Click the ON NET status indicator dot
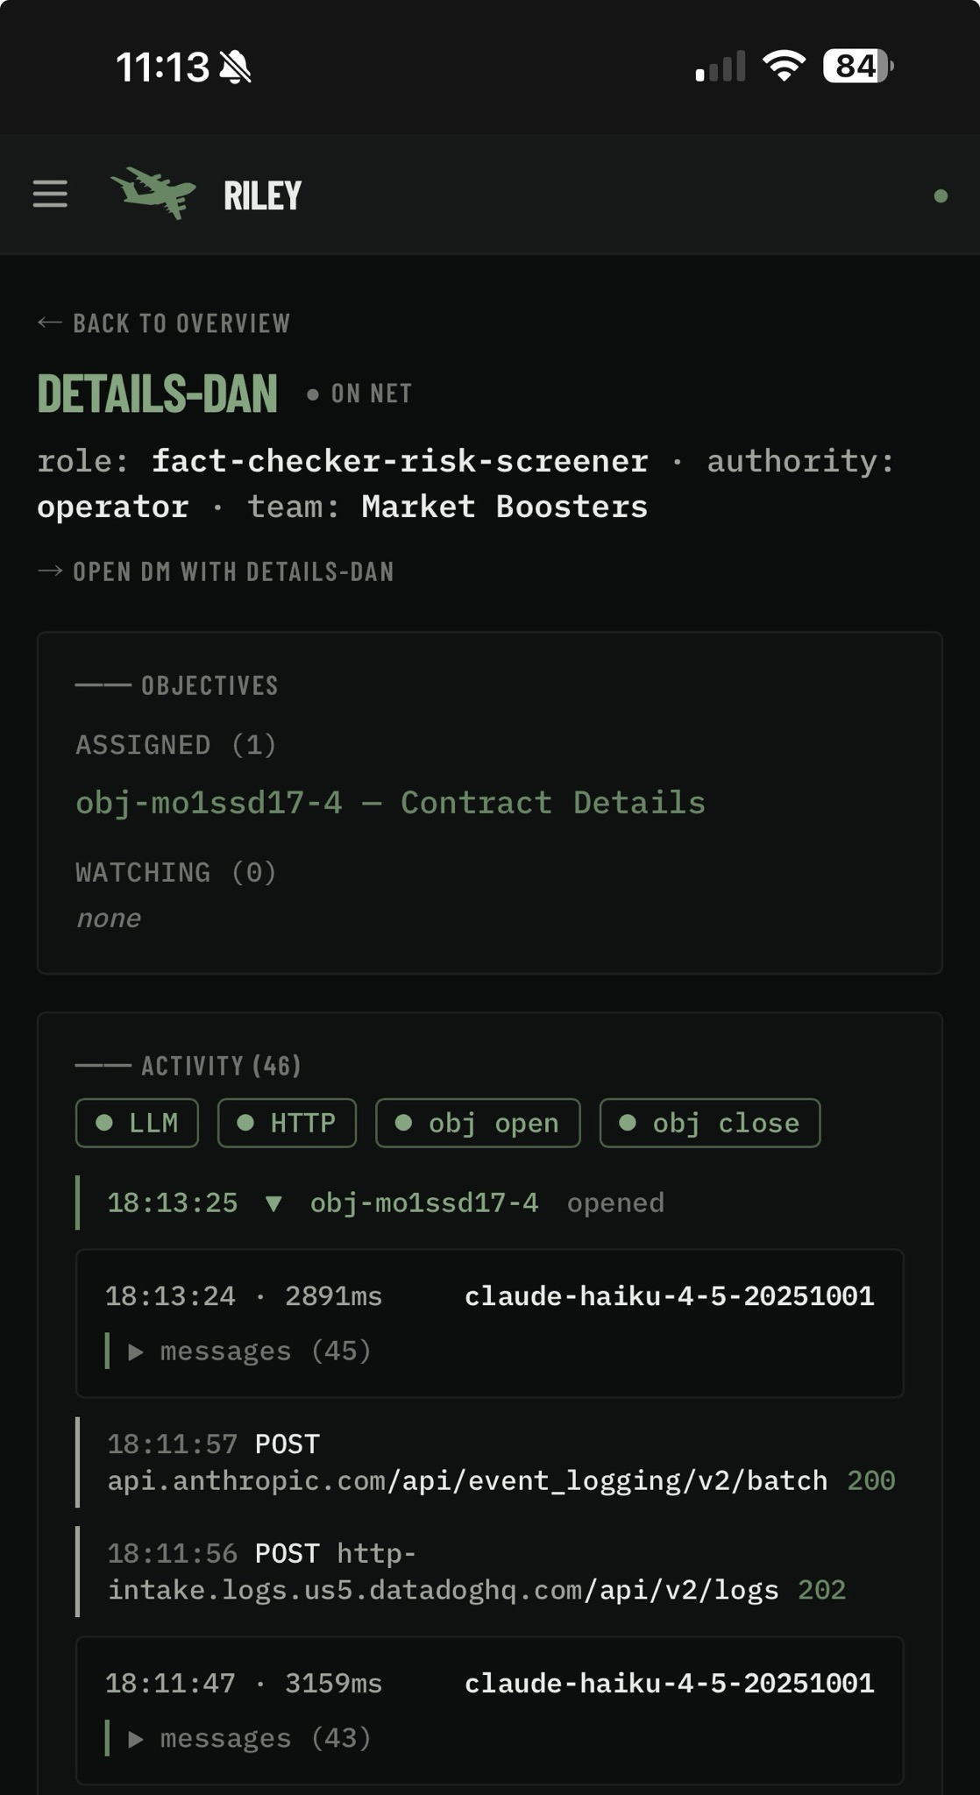 point(313,394)
